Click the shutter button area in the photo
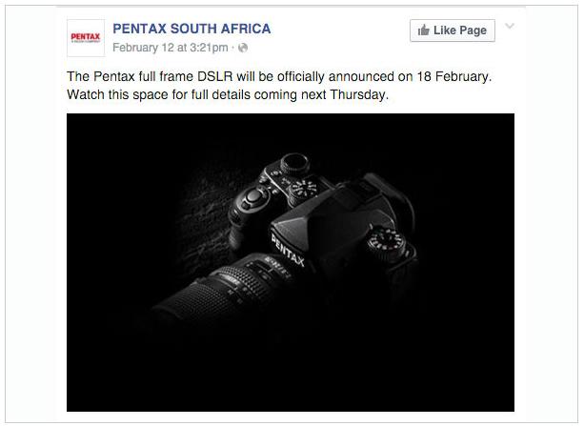This screenshot has width=584, height=426. point(254,195)
